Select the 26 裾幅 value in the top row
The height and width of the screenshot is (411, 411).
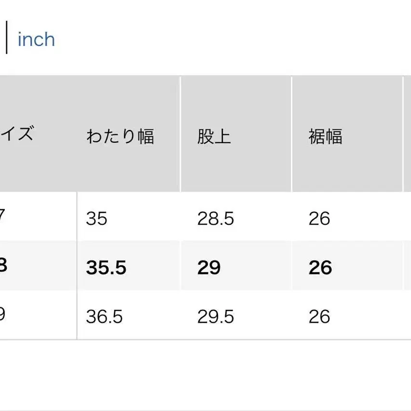click(319, 219)
